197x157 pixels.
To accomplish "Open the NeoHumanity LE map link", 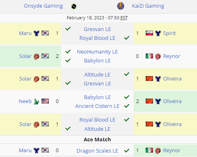I will click(x=97, y=52).
